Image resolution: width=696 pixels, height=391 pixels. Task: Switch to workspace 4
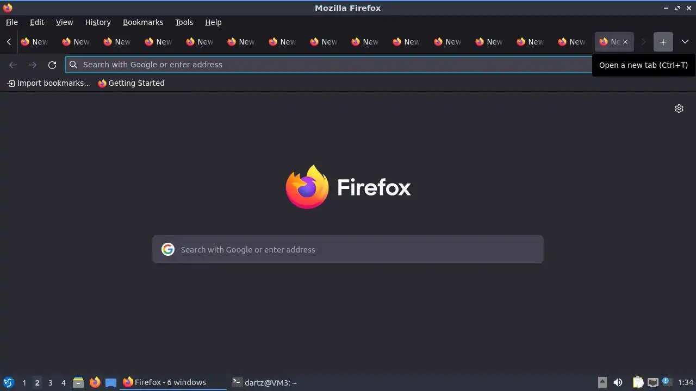tap(63, 383)
